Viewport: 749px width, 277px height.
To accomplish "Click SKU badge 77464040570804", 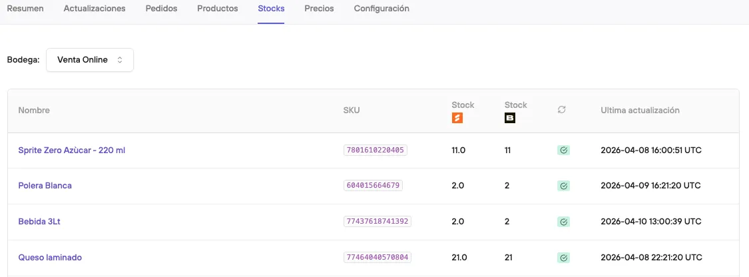I will tap(377, 257).
